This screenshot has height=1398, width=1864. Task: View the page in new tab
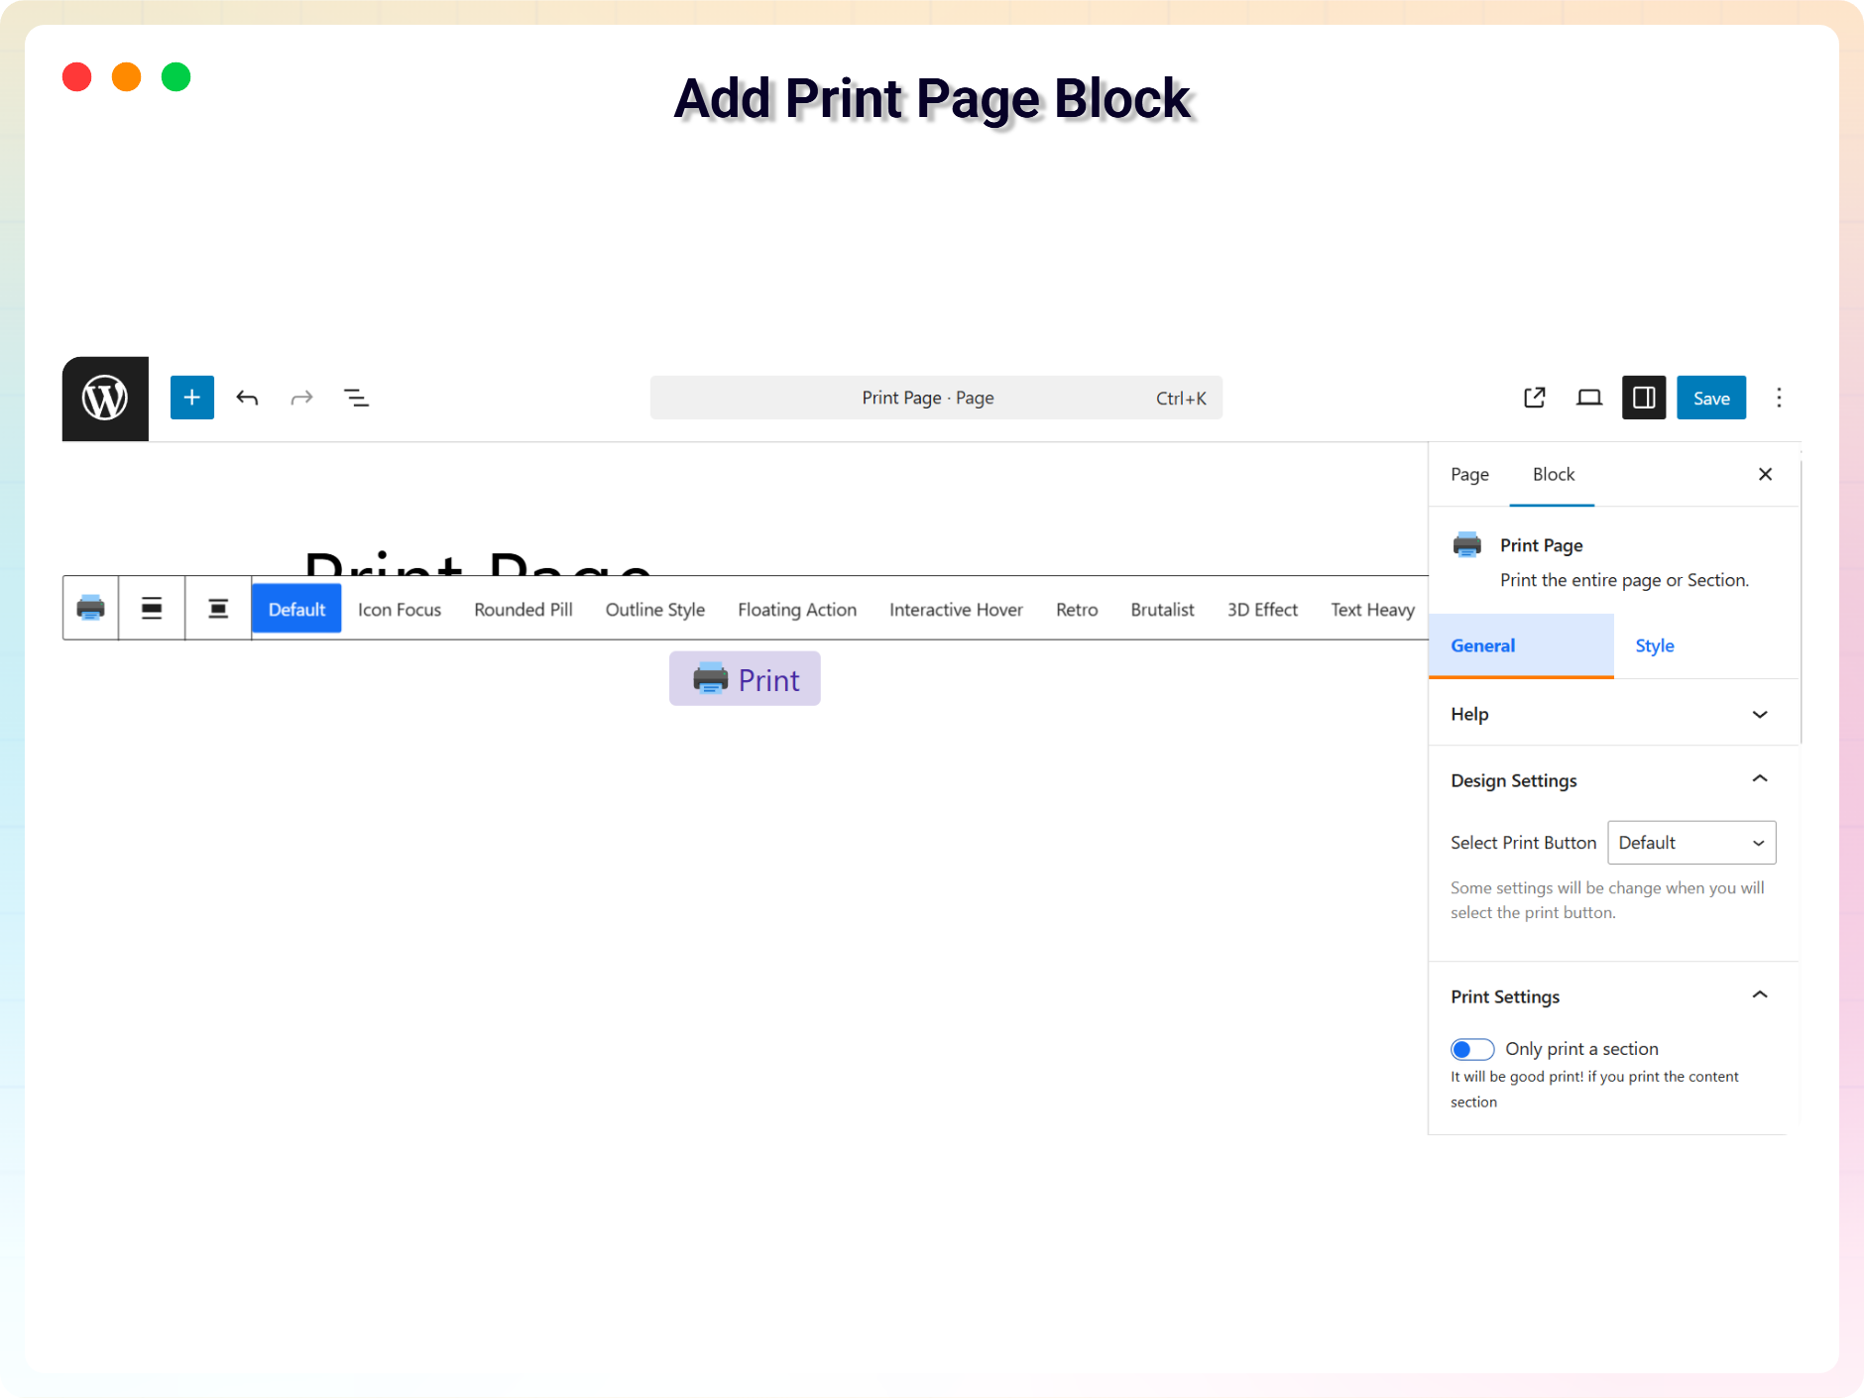tap(1534, 398)
